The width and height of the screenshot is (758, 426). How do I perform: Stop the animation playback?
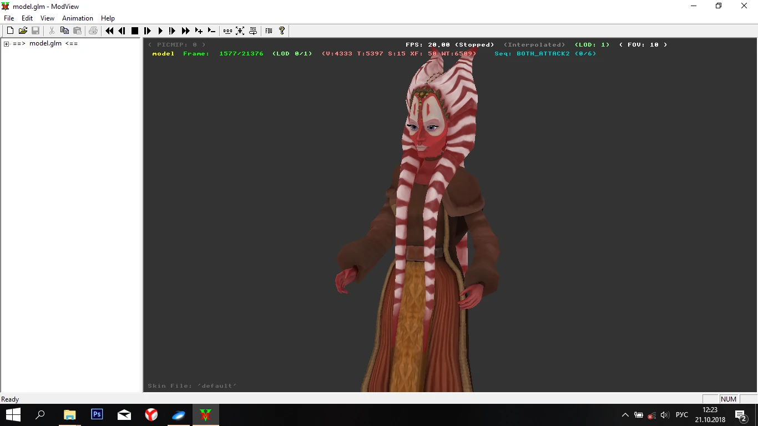point(134,31)
